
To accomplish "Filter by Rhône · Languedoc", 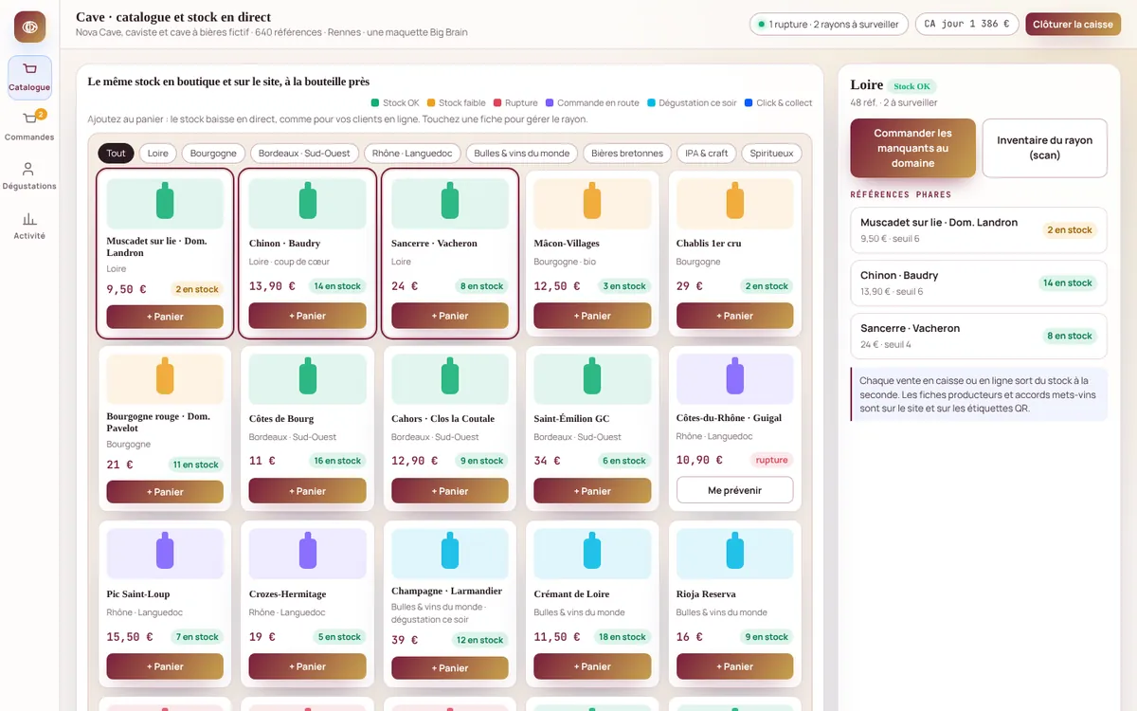I will click(413, 153).
